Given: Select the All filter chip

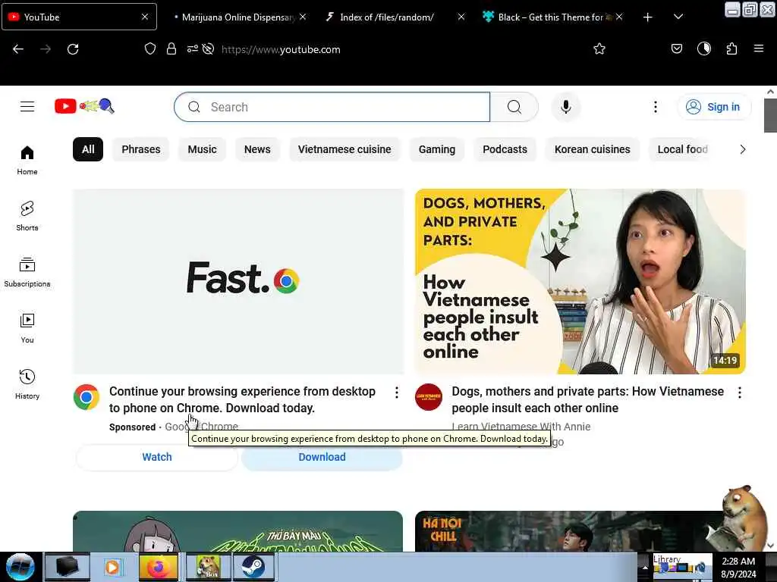Looking at the screenshot, I should click(88, 149).
